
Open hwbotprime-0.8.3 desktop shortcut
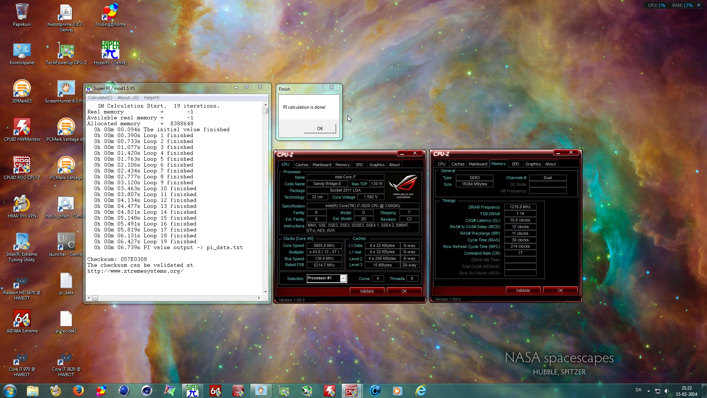pos(66,18)
